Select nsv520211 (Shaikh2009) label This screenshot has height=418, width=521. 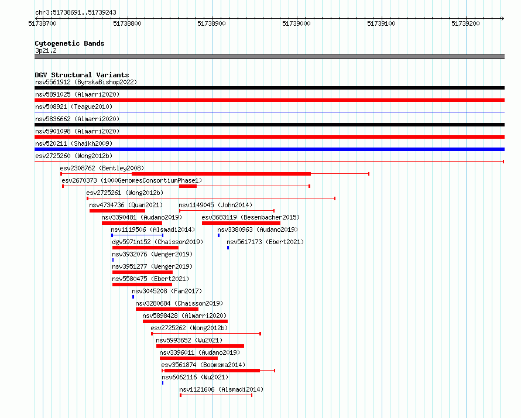[x=74, y=143]
